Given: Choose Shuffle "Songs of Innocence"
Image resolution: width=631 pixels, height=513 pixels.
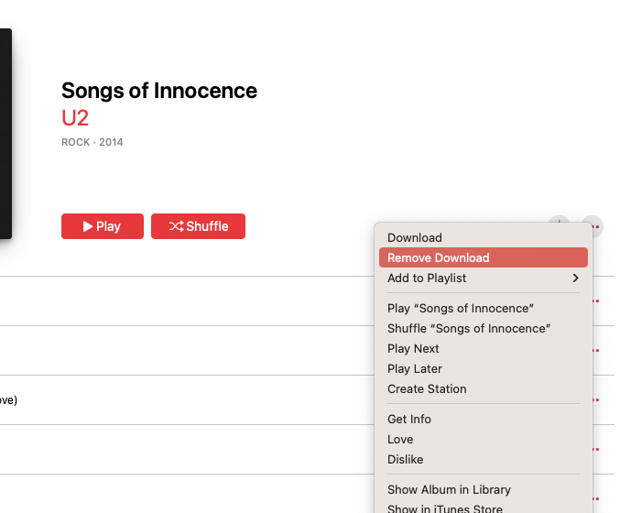Looking at the screenshot, I should (484, 328).
